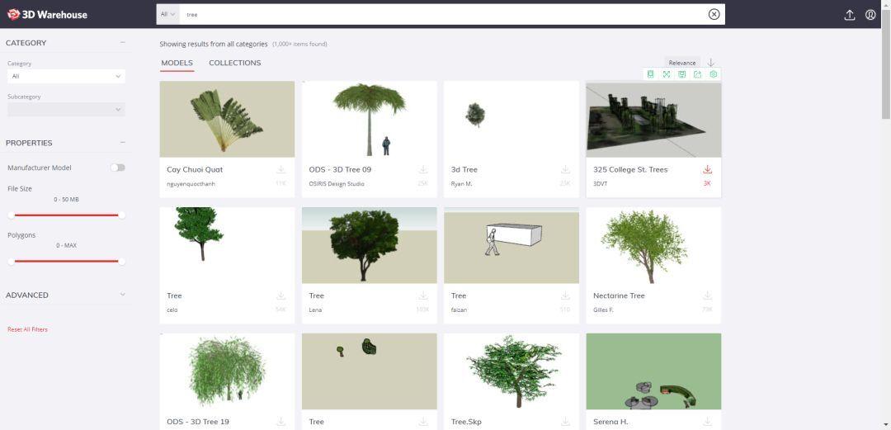
Task: Click File Size slider right handle
Action: click(121, 215)
